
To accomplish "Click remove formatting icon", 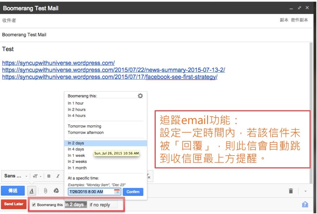I will click(x=149, y=176).
